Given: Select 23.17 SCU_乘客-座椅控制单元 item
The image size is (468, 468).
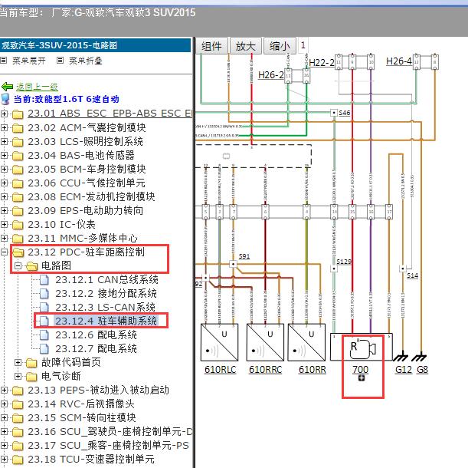Looking at the screenshot, I should [108, 445].
